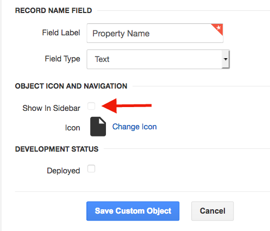Enable the Show In Sidebar checkbox
Screen dimensions: 270x231
[91, 106]
